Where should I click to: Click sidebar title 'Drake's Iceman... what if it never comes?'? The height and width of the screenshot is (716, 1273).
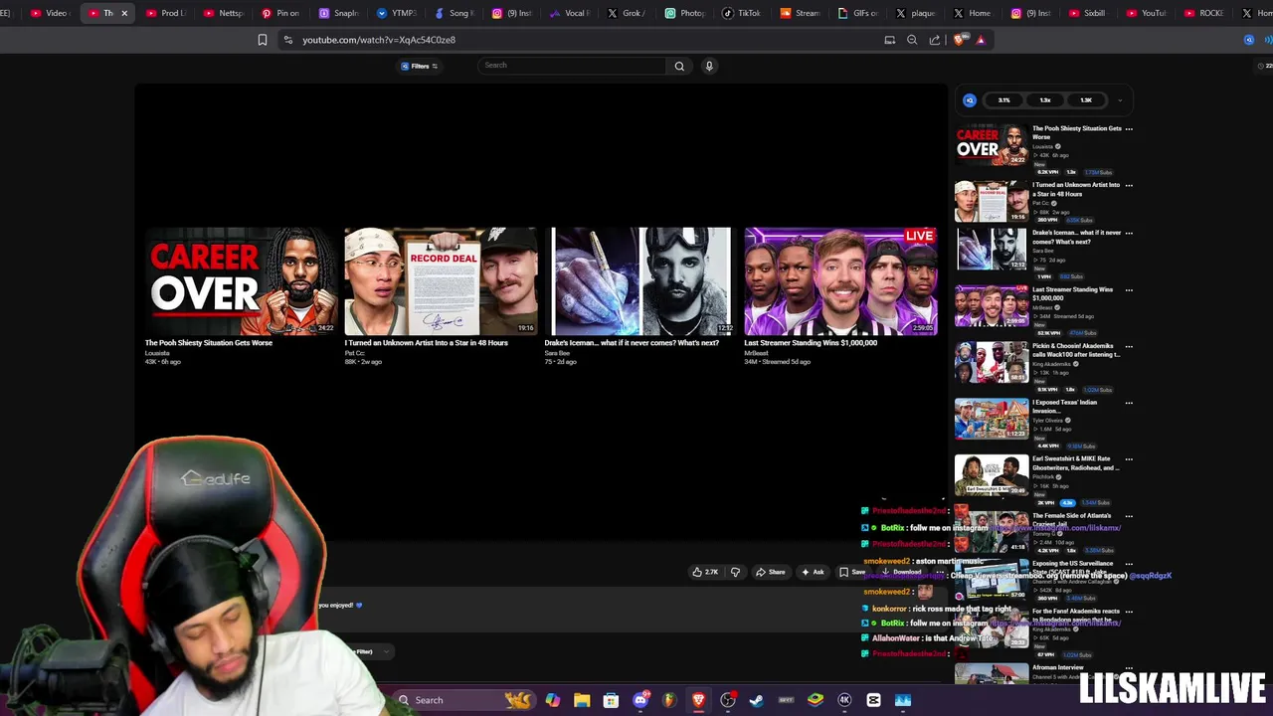[1076, 237]
